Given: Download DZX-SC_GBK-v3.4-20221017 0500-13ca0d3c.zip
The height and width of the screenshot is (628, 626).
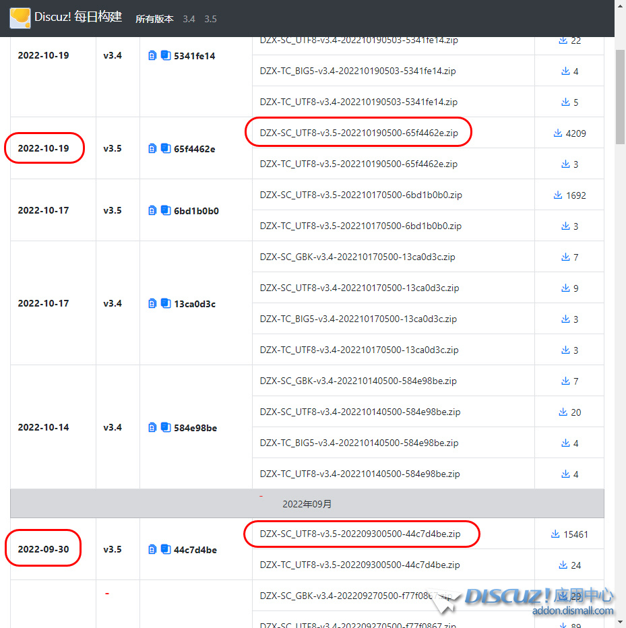Looking at the screenshot, I should [x=357, y=257].
